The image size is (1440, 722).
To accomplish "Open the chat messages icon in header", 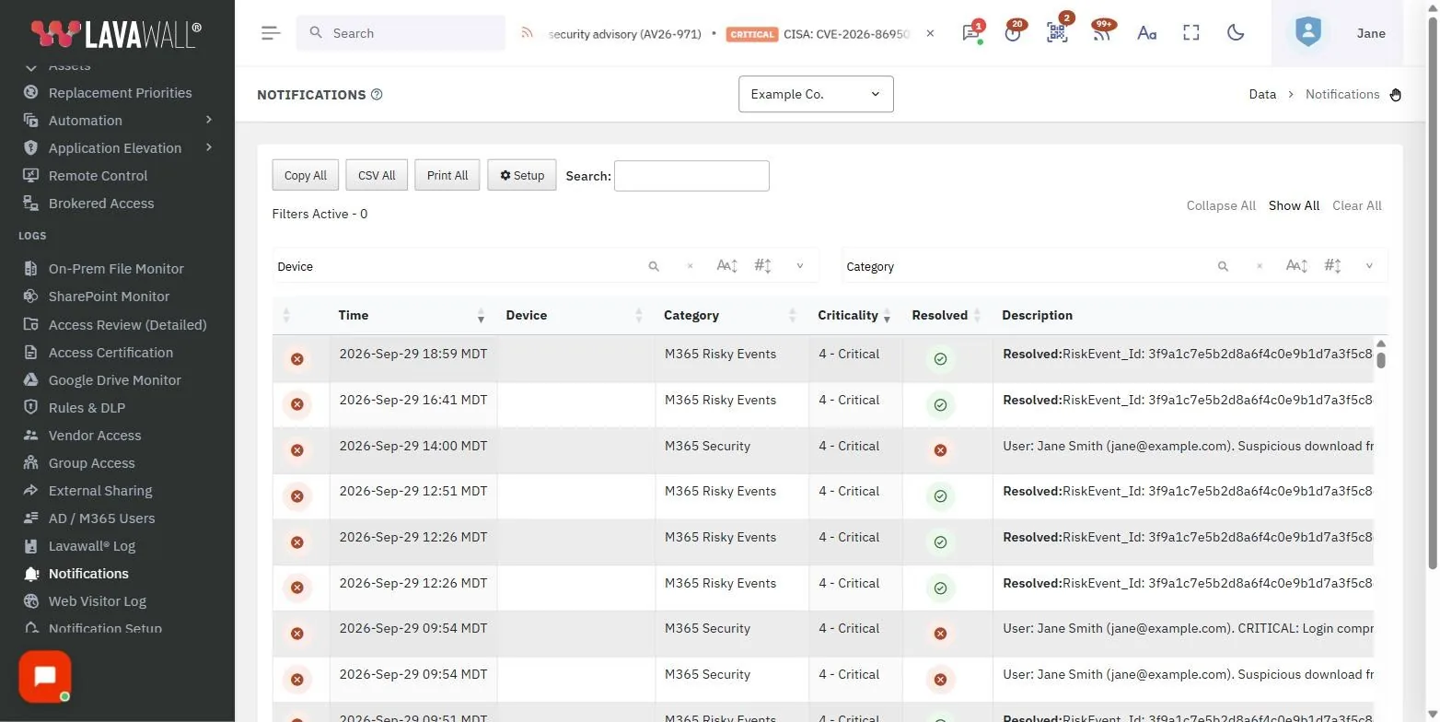I will [970, 33].
